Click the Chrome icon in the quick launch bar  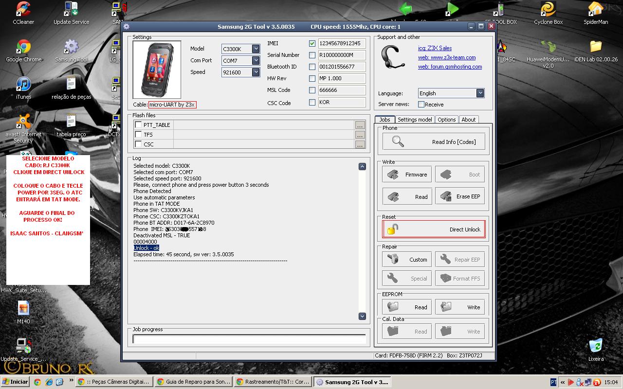click(37, 382)
